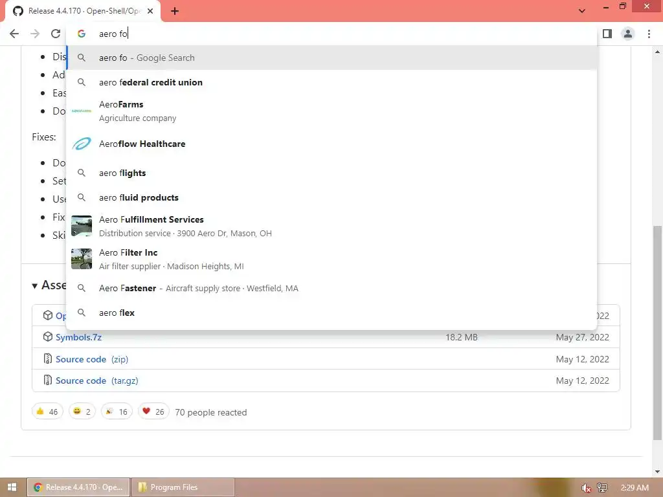This screenshot has width=663, height=497.
Task: Click the 'Fixes:' heading text
Action: point(44,137)
